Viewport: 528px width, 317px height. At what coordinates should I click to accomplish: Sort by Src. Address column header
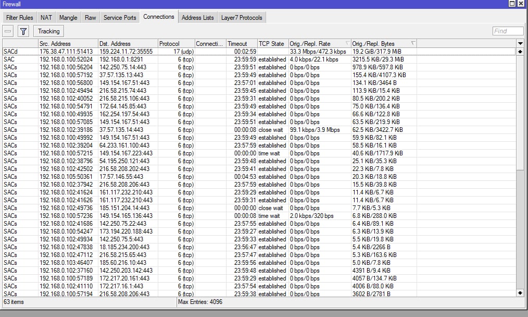[x=68, y=43]
